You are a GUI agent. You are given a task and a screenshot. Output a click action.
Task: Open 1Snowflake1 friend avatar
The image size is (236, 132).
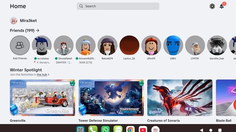tap(64, 45)
